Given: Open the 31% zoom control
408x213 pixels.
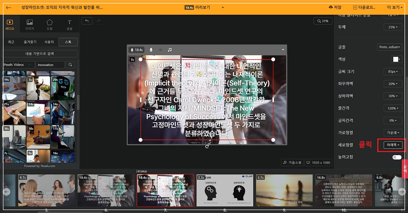Looking at the screenshot, I should point(323,21).
